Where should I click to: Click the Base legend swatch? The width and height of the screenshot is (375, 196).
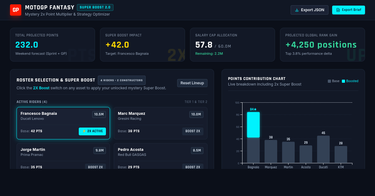[x=329, y=81]
